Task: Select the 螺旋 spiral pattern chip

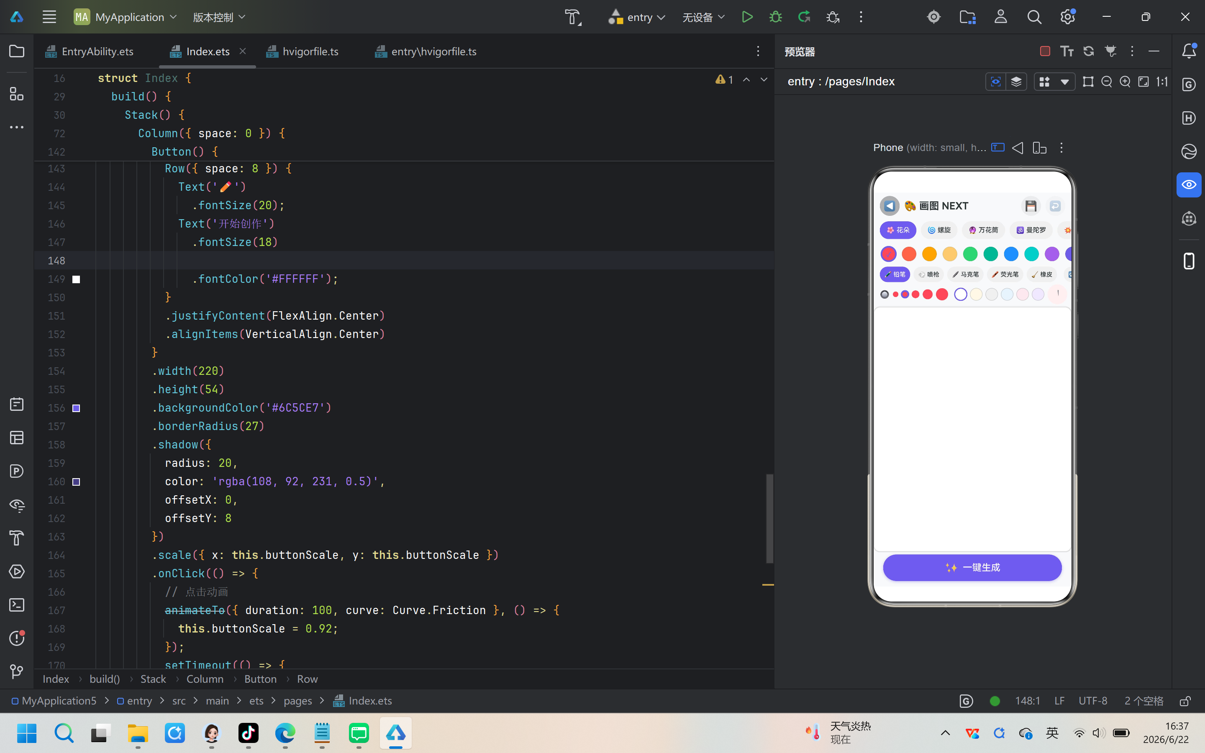Action: pos(939,230)
